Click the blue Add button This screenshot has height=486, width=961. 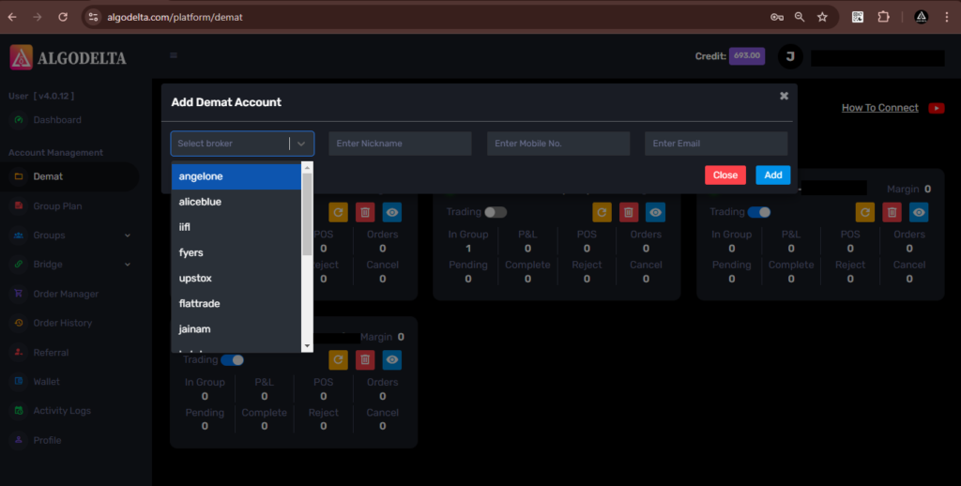(773, 175)
